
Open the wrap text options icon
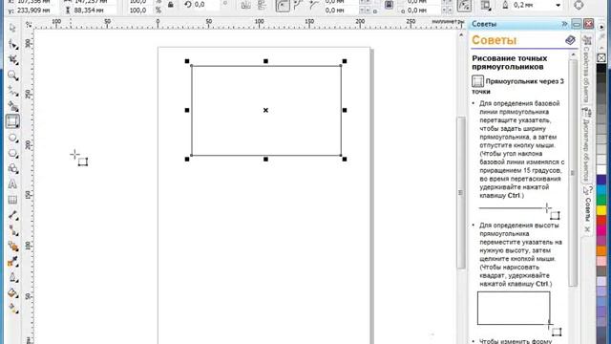tap(486, 5)
